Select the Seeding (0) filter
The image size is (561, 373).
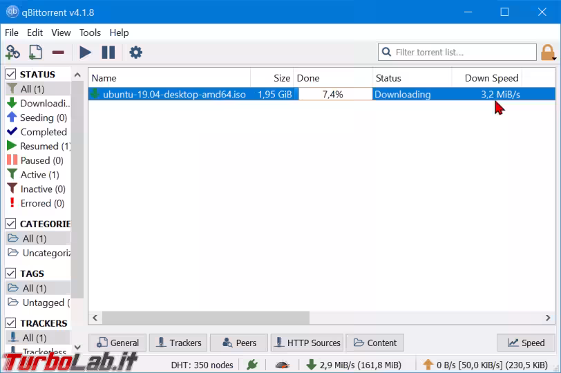tap(38, 117)
